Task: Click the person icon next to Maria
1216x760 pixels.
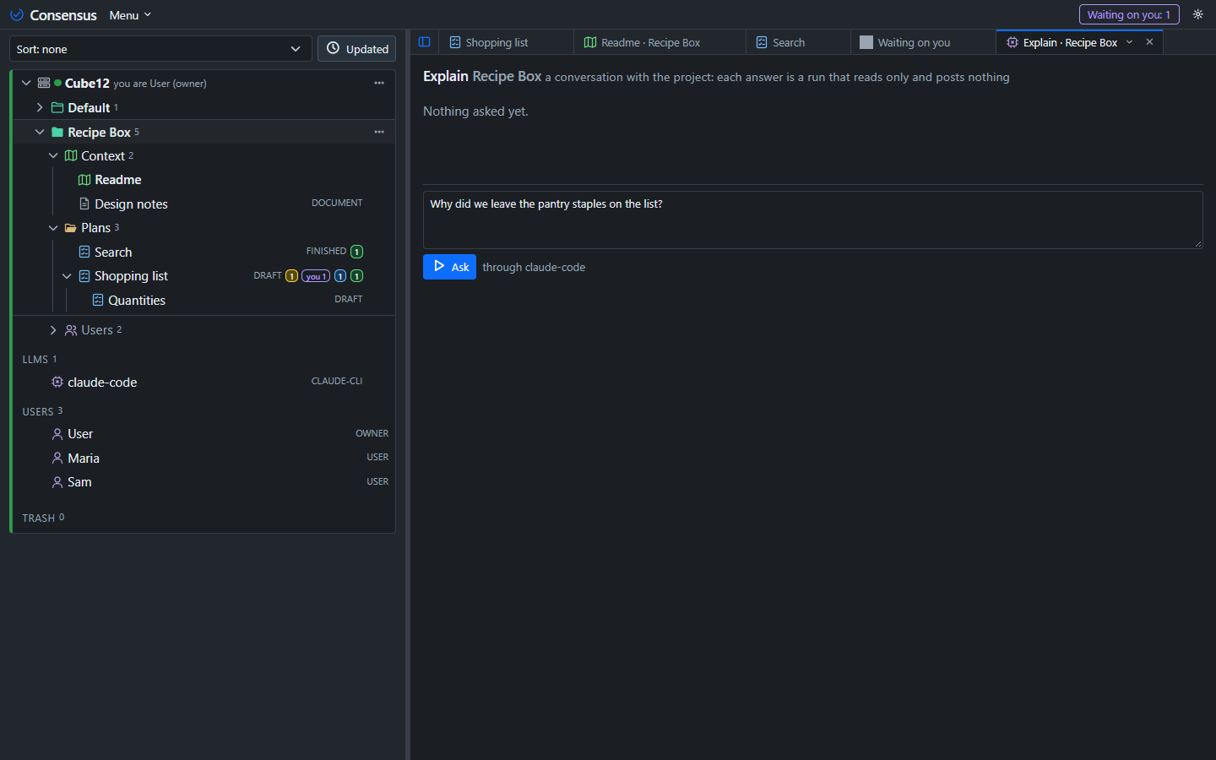Action: click(57, 458)
